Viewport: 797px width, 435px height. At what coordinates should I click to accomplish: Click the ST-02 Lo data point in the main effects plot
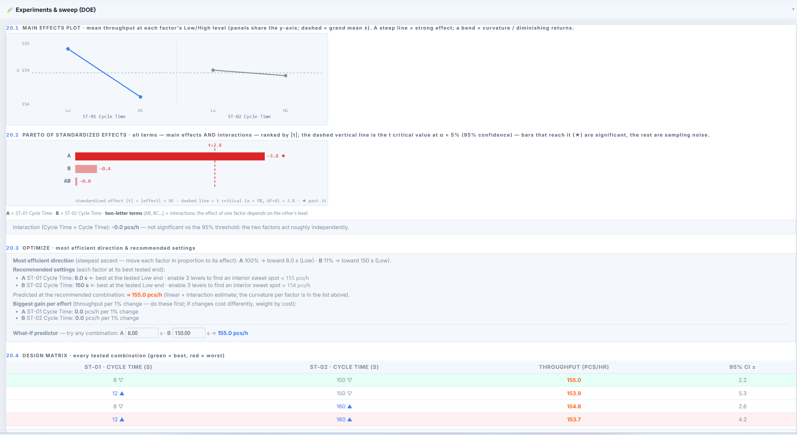(213, 70)
